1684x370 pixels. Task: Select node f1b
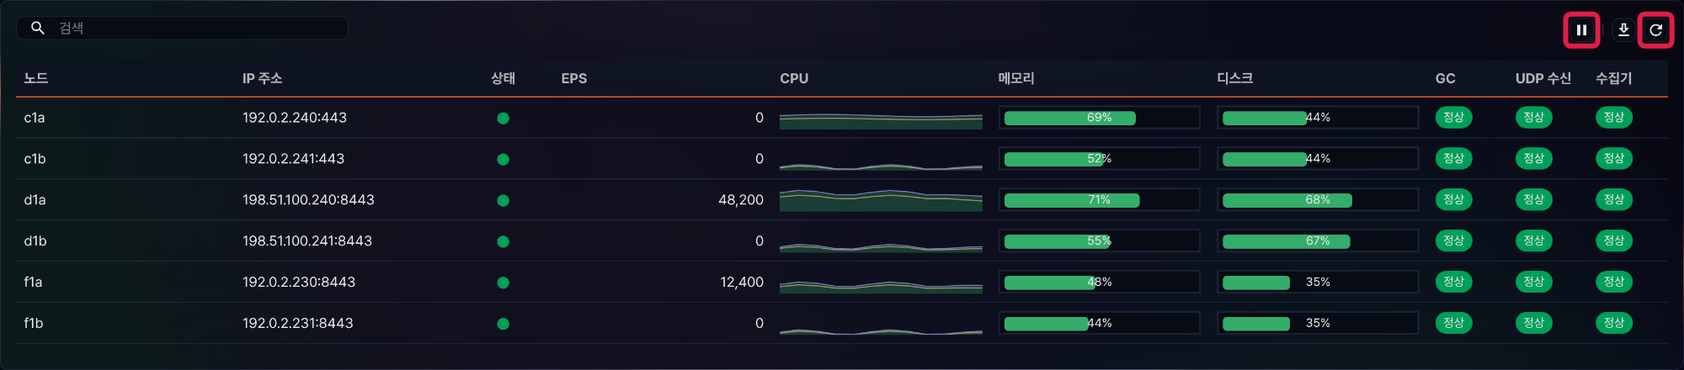(34, 324)
